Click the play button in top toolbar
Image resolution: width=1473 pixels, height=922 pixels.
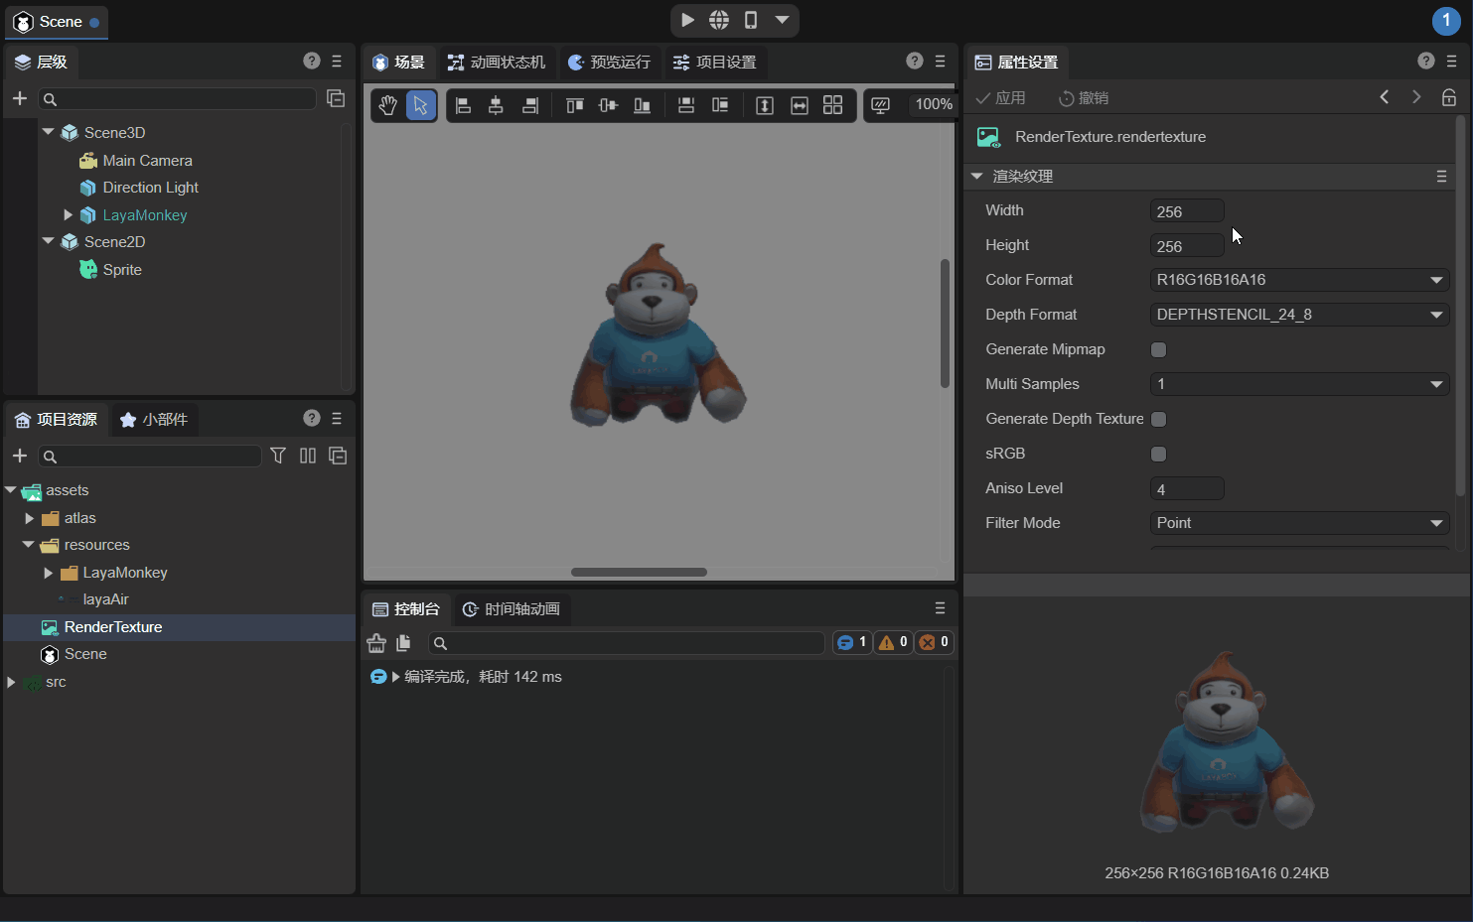tap(687, 20)
